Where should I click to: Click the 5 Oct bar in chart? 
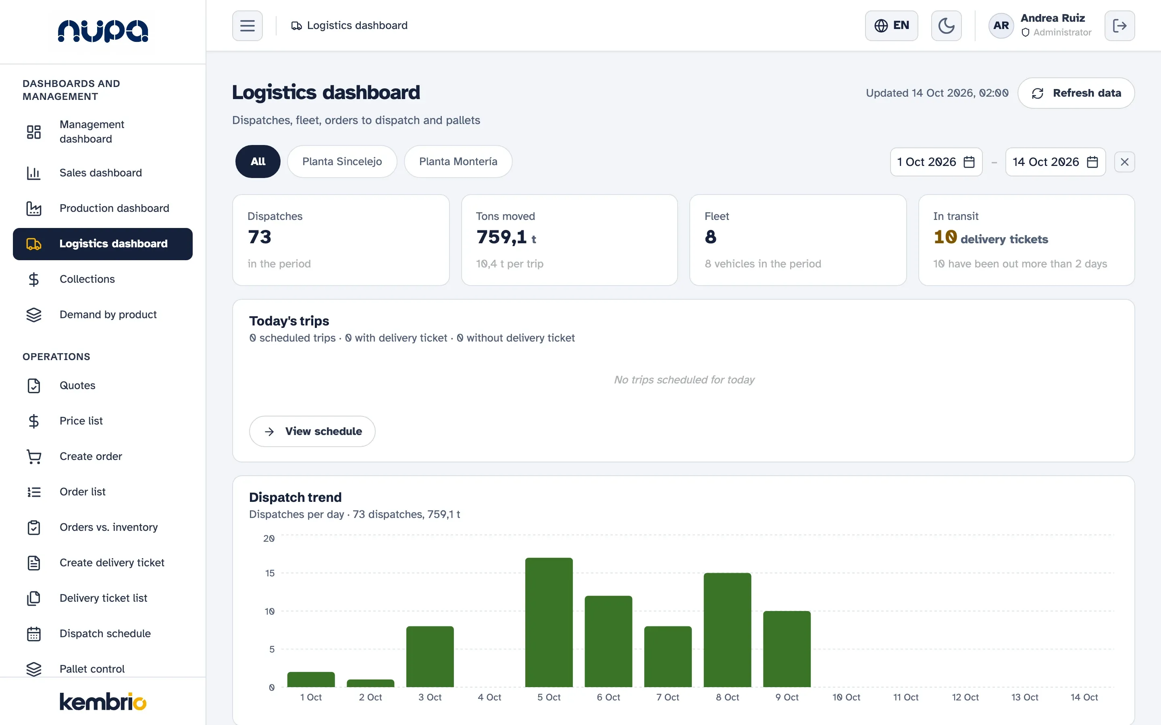pyautogui.click(x=549, y=622)
